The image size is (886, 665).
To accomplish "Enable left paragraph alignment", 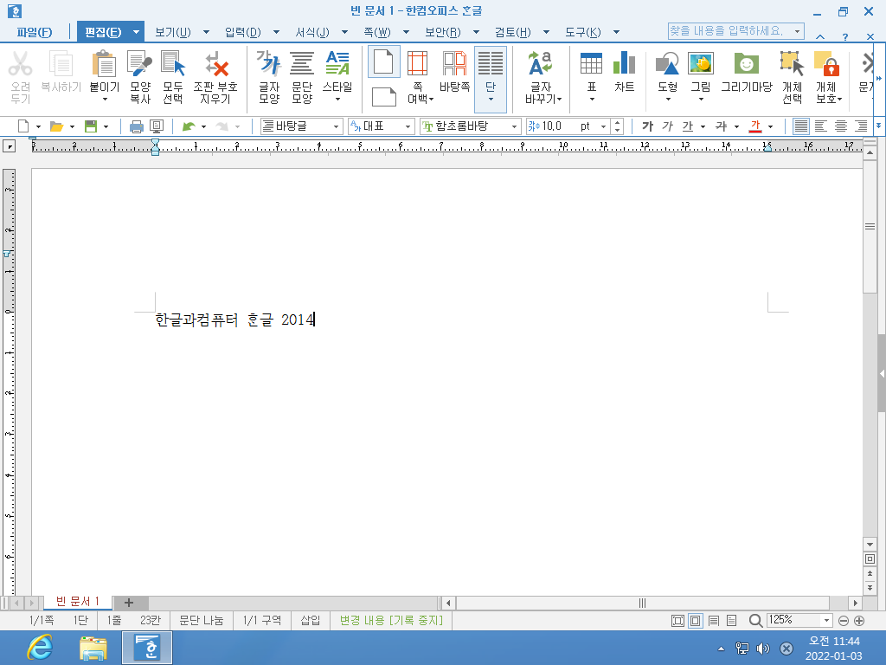I will click(820, 126).
